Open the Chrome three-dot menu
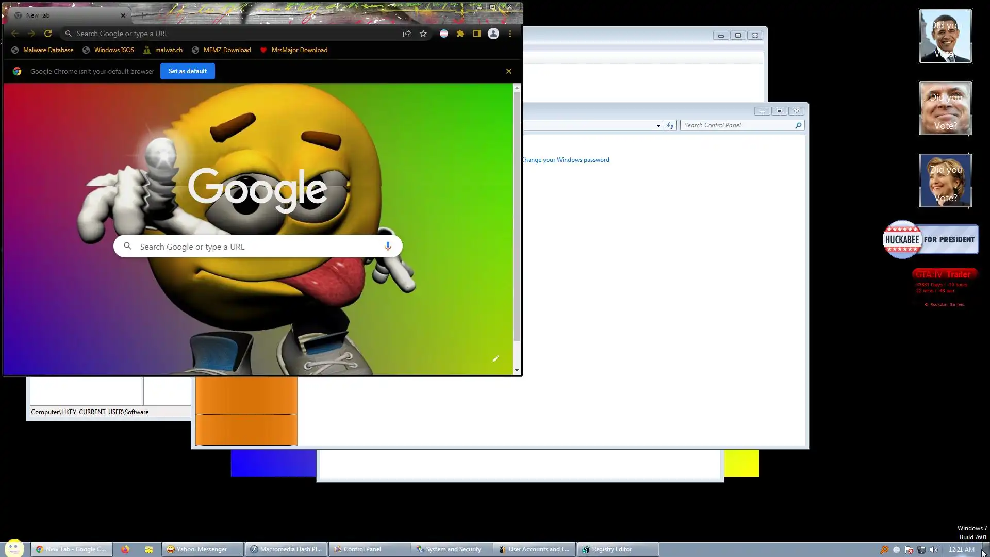This screenshot has height=557, width=990. [510, 34]
